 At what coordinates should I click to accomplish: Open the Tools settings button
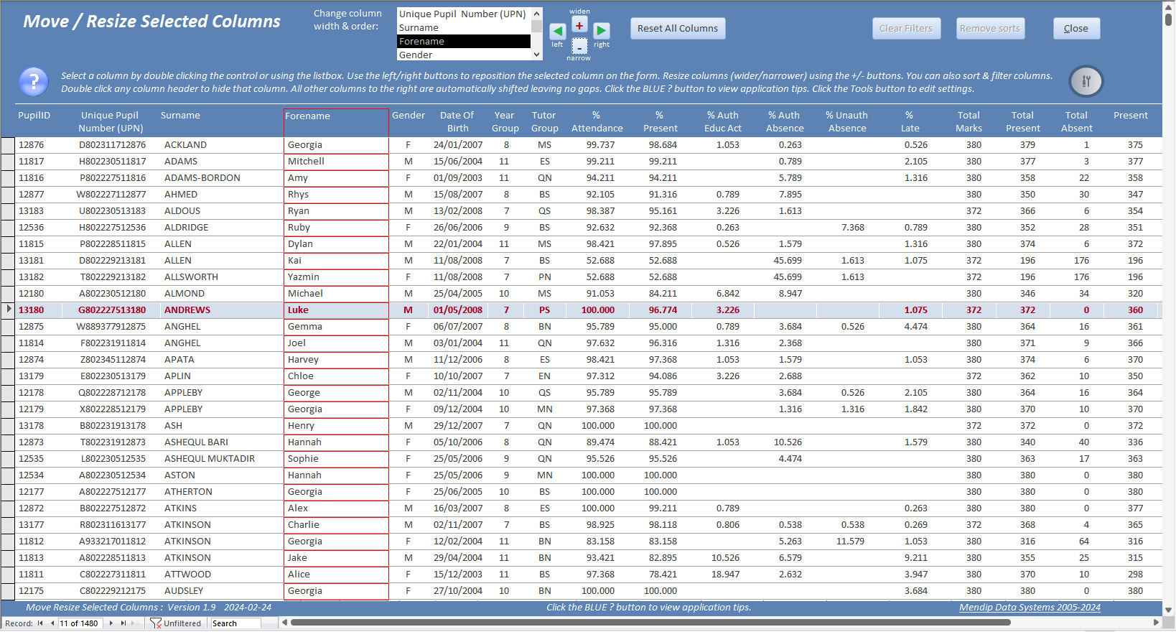[1086, 81]
